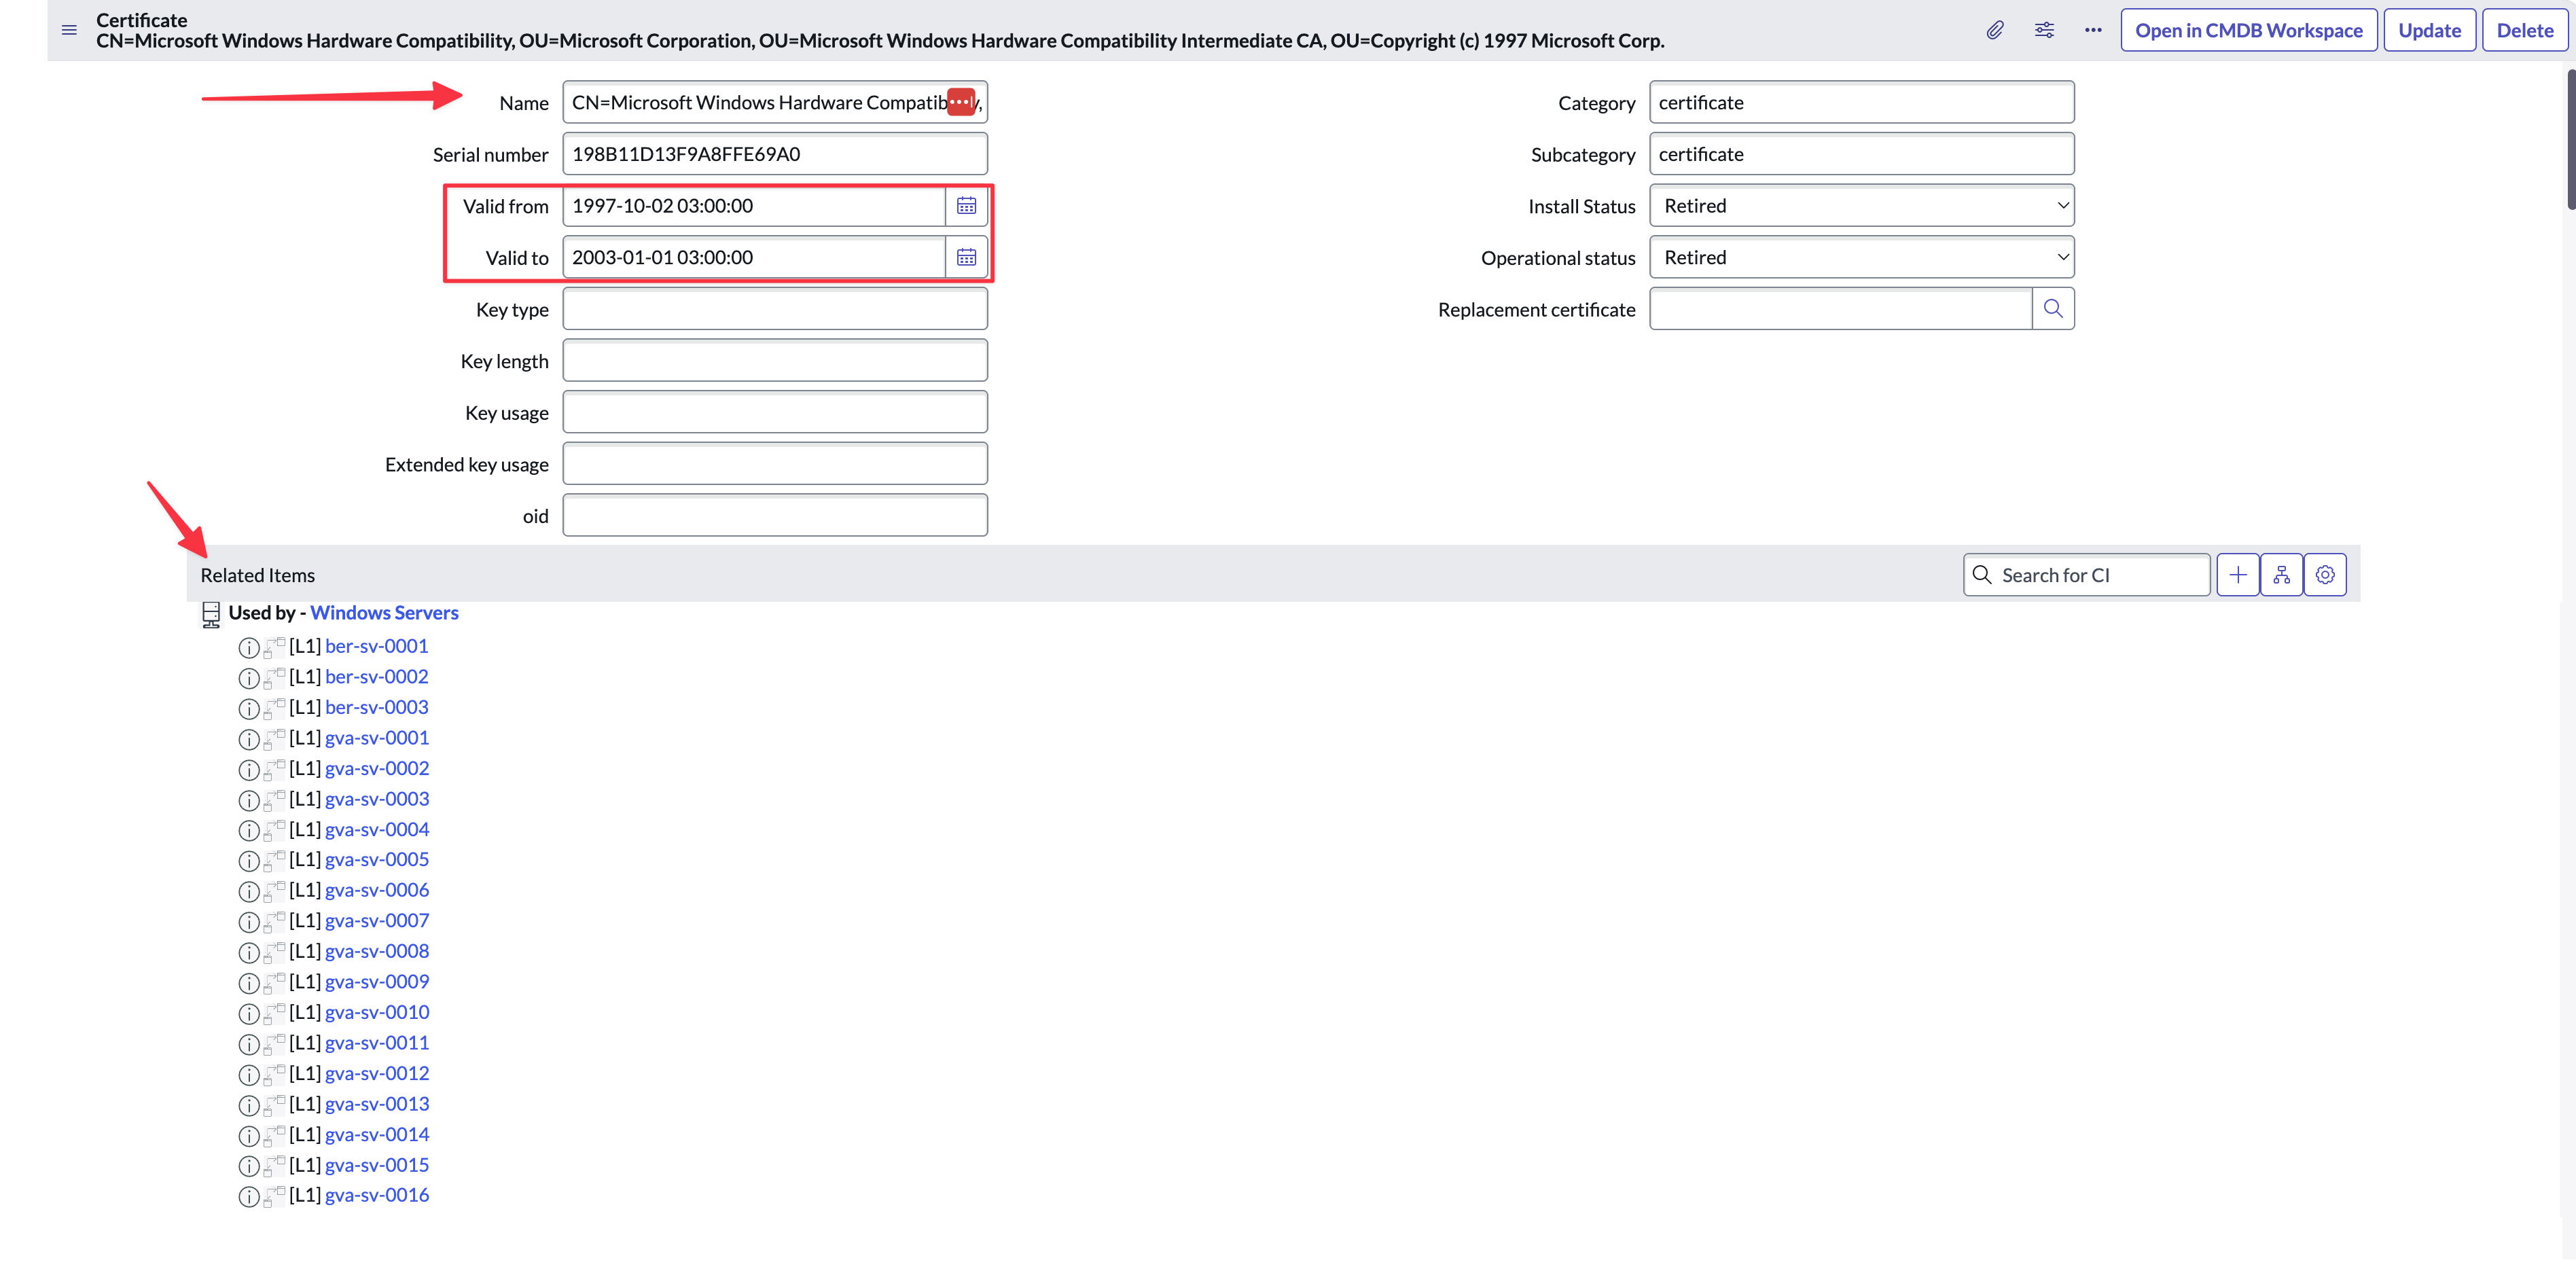The height and width of the screenshot is (1273, 2576).
Task: Open the Install Status dropdown
Action: coord(1861,206)
